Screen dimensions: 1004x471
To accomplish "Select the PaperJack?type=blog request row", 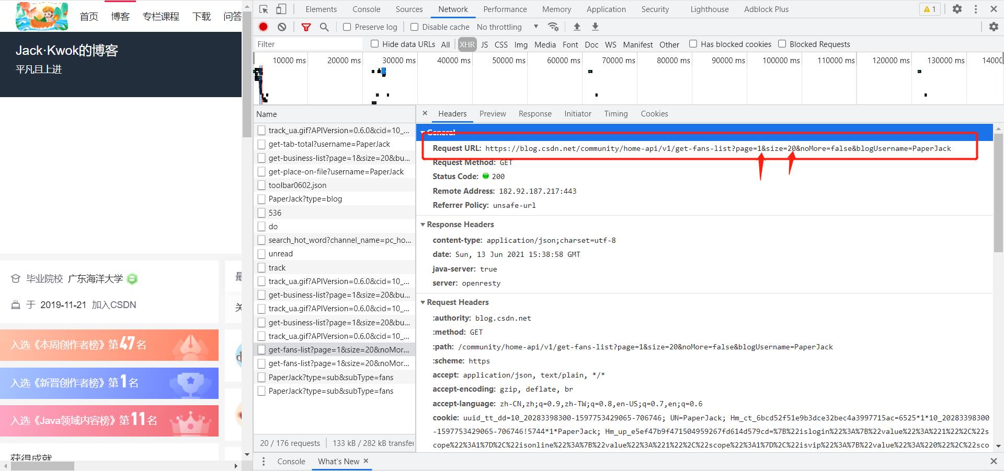I will pos(335,199).
